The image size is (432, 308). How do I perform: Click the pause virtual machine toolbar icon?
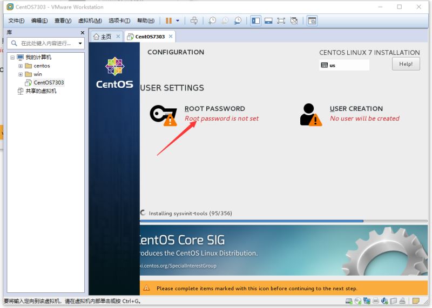(x=168, y=20)
